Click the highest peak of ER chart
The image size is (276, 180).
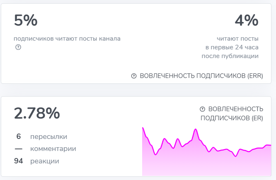pos(143,128)
